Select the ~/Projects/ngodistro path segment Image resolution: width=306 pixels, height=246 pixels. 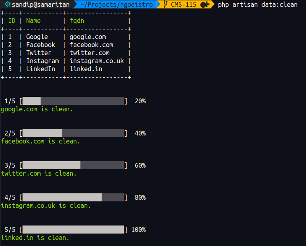(x=117, y=5)
